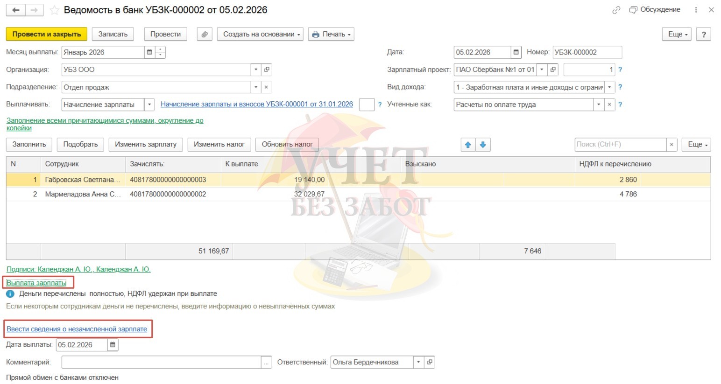Post the document with Провести
Viewport: 721px width, 384px height.
(x=165, y=34)
